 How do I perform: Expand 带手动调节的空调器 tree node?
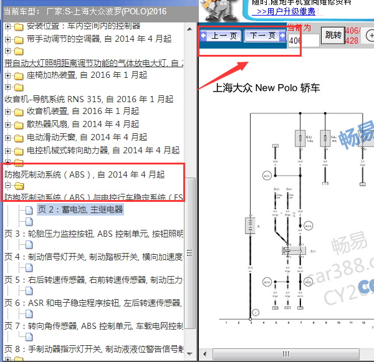[7, 39]
